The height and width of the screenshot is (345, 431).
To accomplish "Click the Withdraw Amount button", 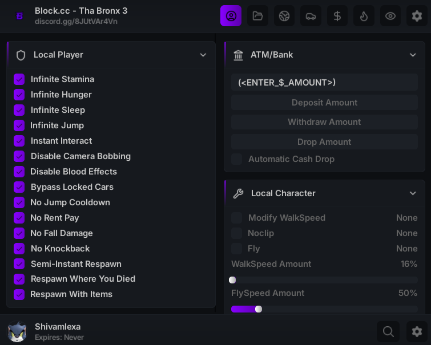I will pyautogui.click(x=324, y=122).
